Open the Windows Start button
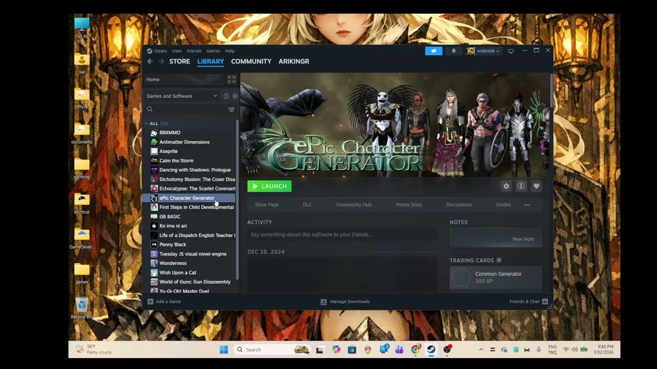657x369 pixels. (224, 350)
